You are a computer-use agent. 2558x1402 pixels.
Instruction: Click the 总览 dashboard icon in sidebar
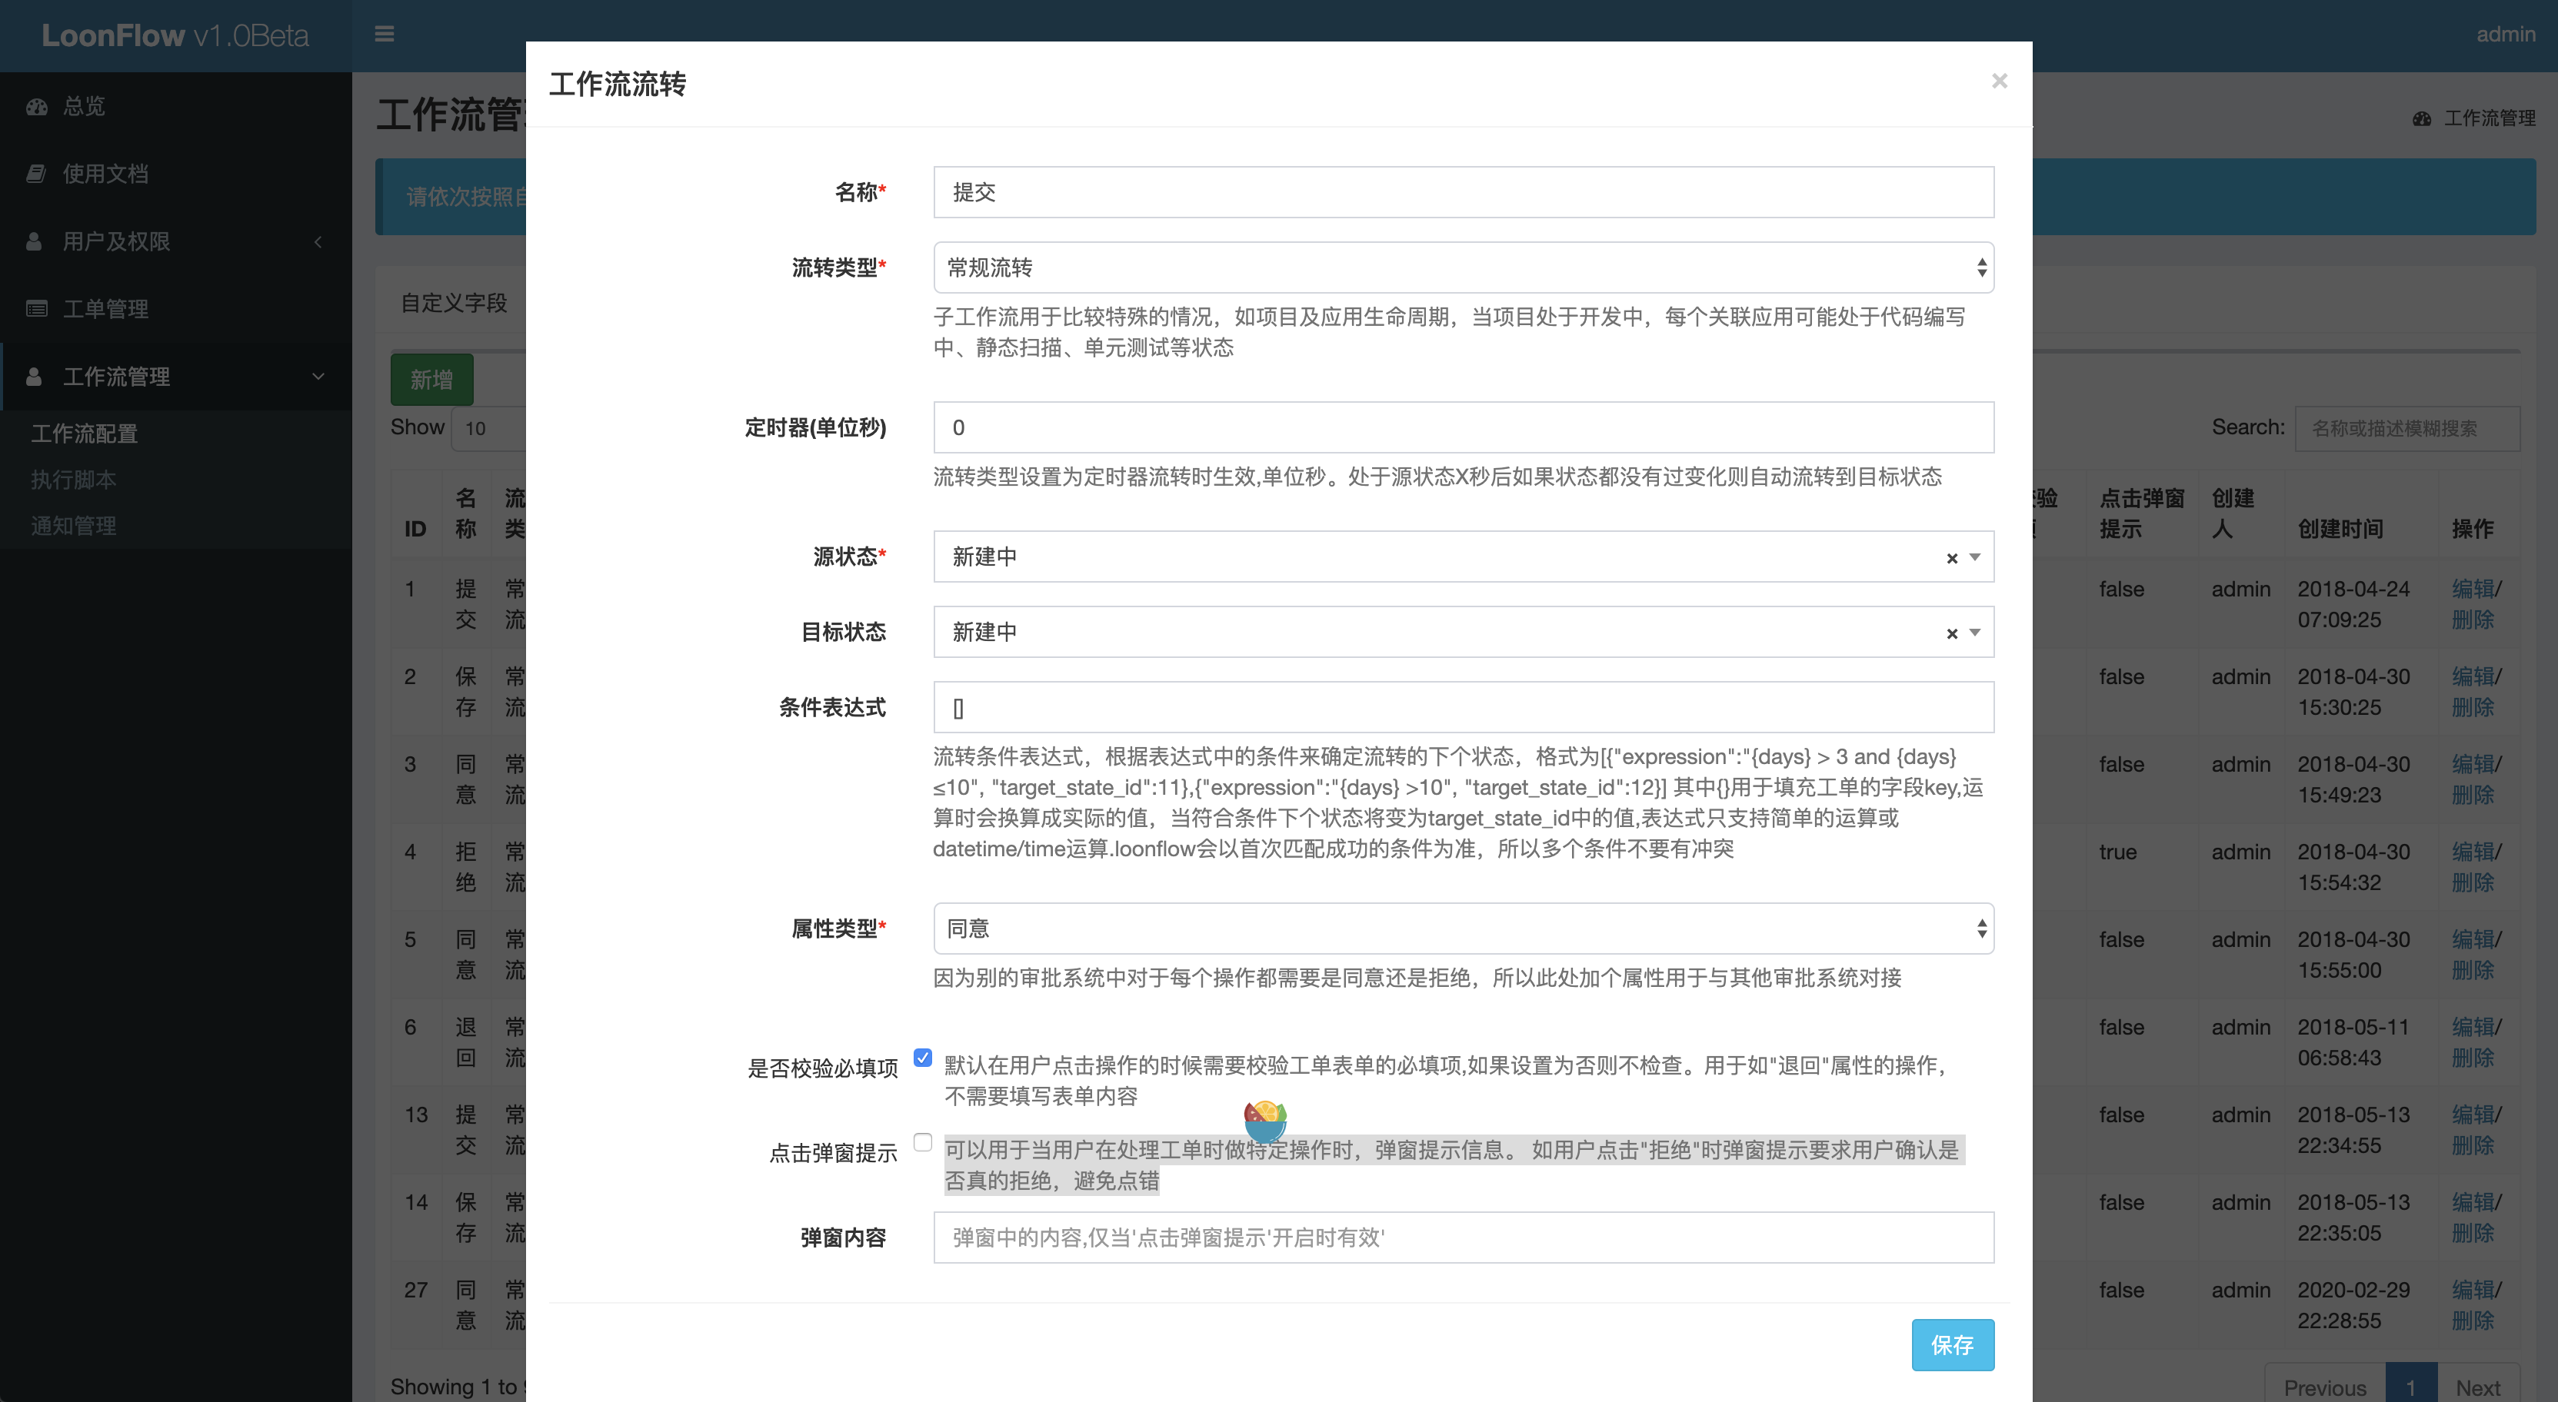[x=37, y=106]
